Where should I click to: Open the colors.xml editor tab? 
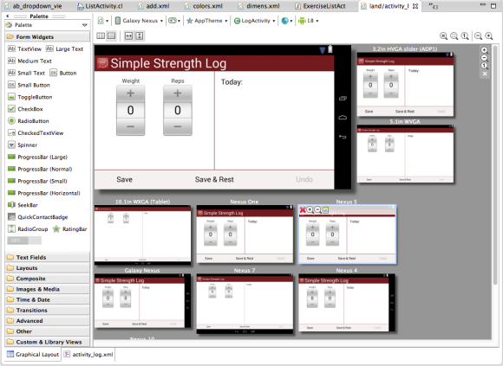coord(205,6)
